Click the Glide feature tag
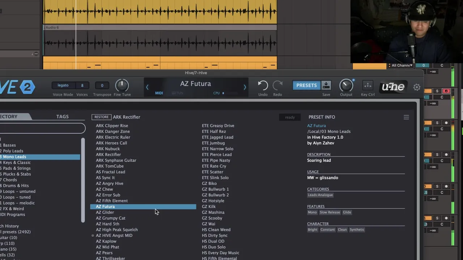The height and width of the screenshot is (260, 463). [347, 212]
